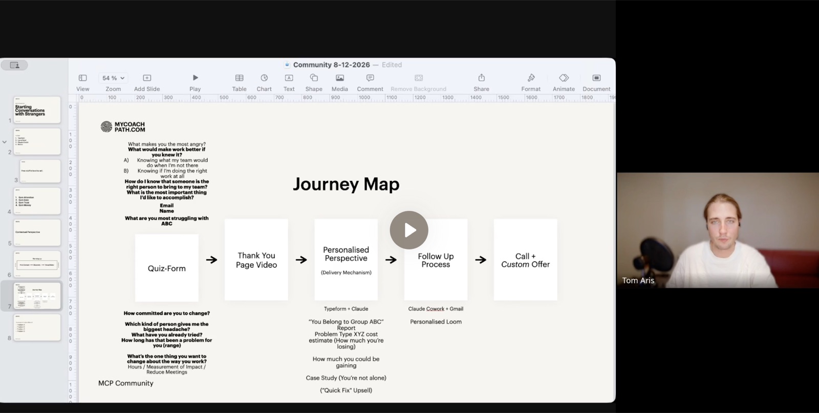
Task: Collapse the slide 2 group chevron
Action: pos(4,142)
